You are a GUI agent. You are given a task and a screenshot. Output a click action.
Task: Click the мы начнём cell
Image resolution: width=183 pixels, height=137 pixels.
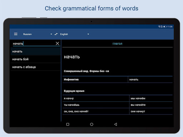[x=151, y=98]
